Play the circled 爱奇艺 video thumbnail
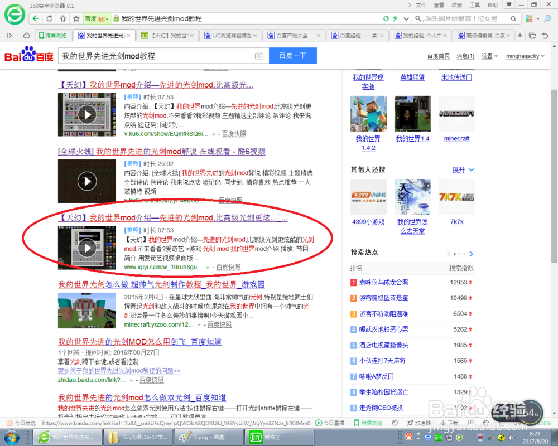The width and height of the screenshot is (558, 446). point(86,248)
